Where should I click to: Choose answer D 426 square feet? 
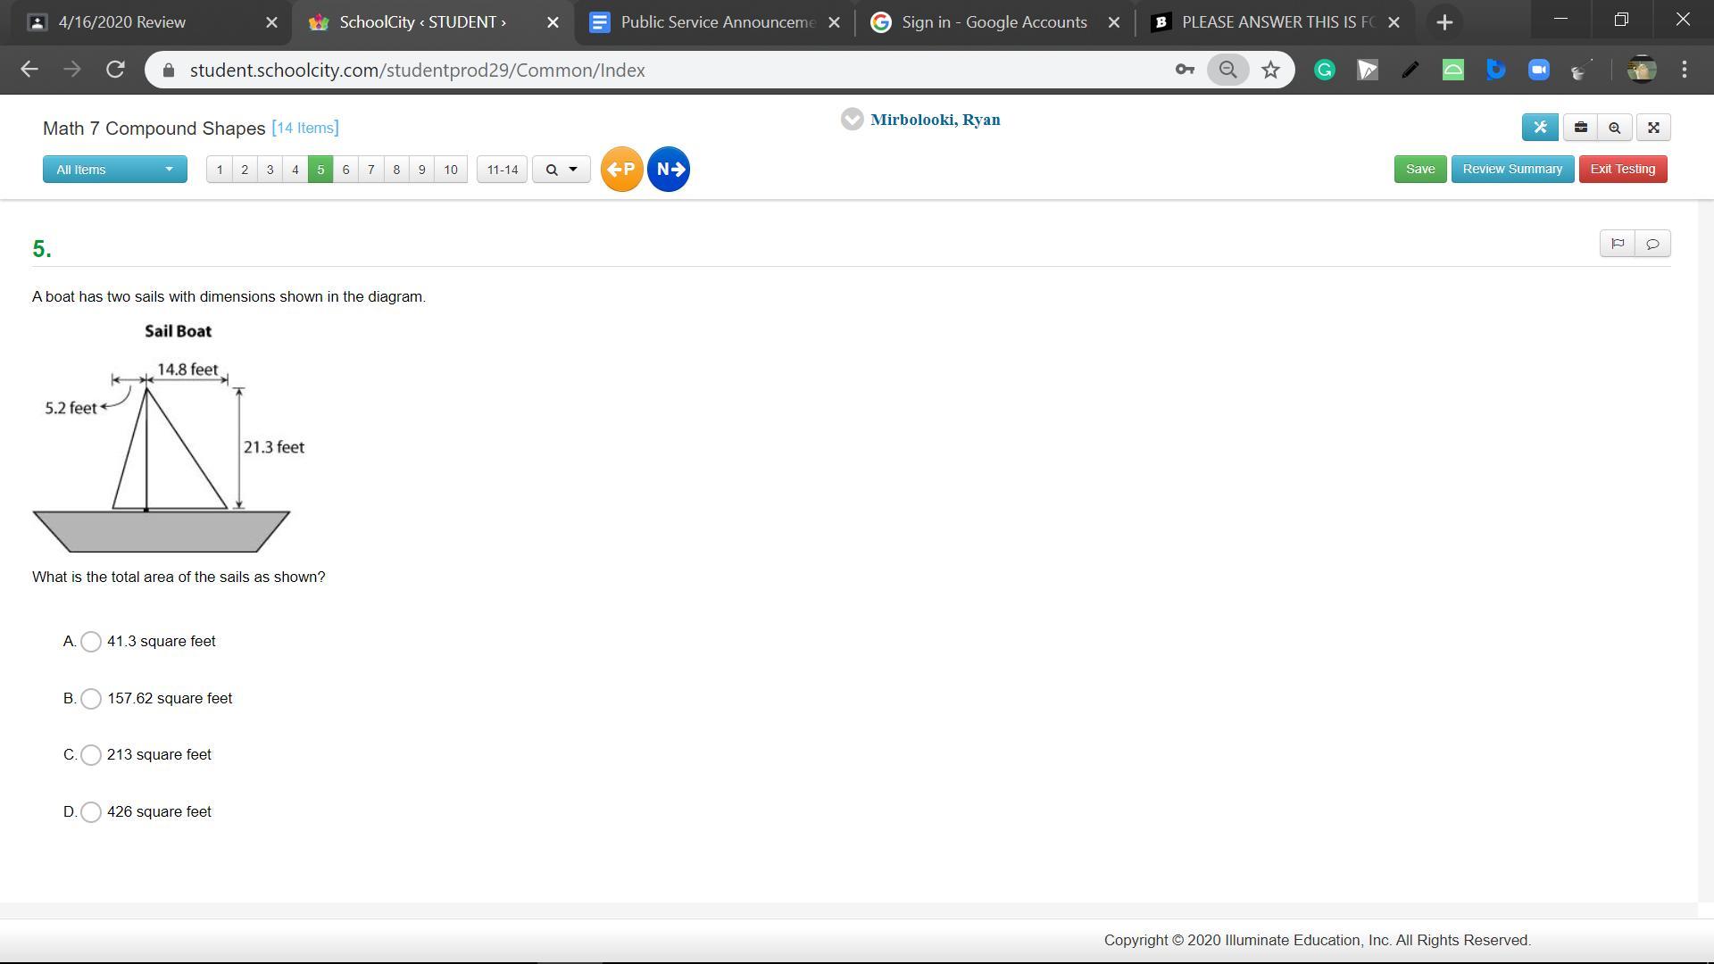tap(91, 812)
